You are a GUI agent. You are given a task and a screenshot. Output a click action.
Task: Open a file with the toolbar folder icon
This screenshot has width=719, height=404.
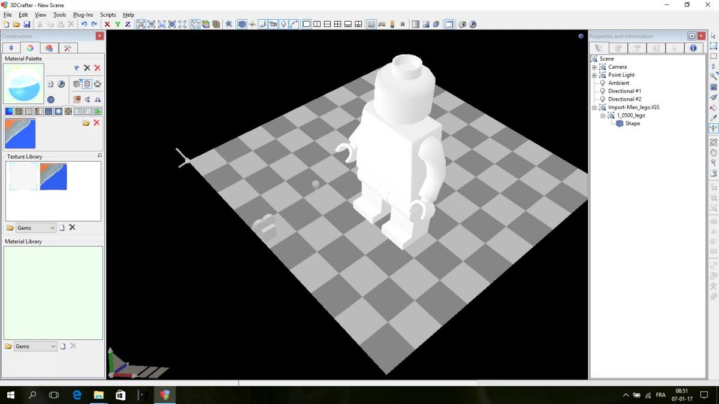click(16, 24)
